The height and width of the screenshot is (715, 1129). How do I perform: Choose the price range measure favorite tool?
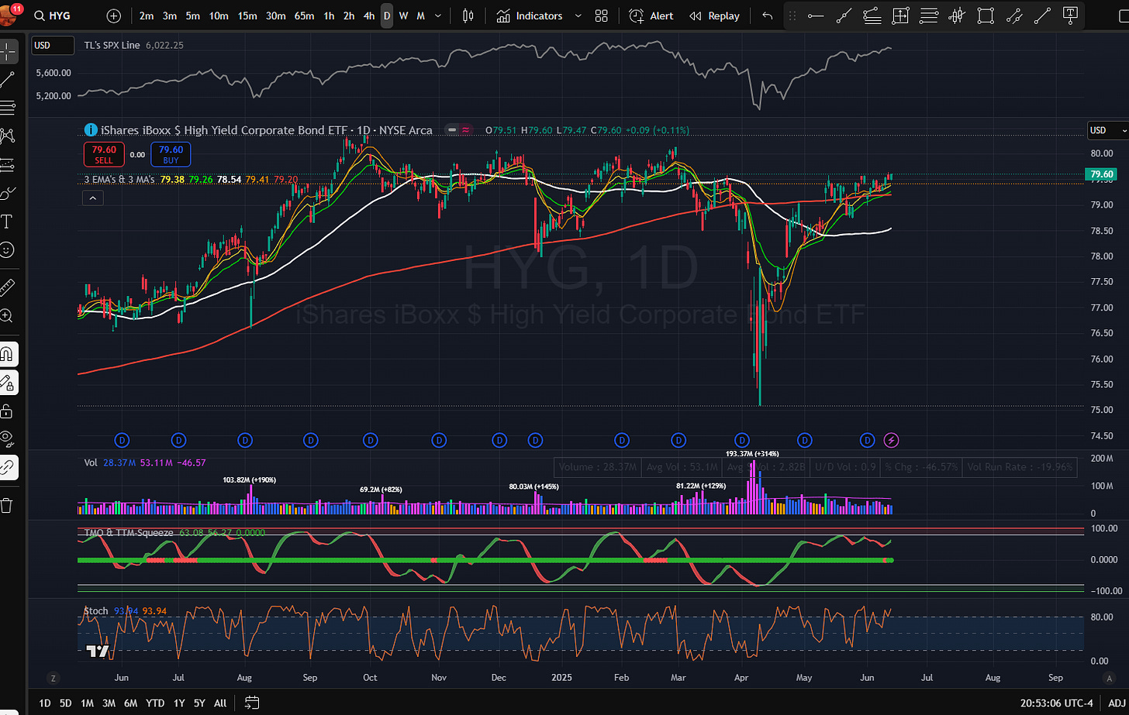(x=900, y=15)
